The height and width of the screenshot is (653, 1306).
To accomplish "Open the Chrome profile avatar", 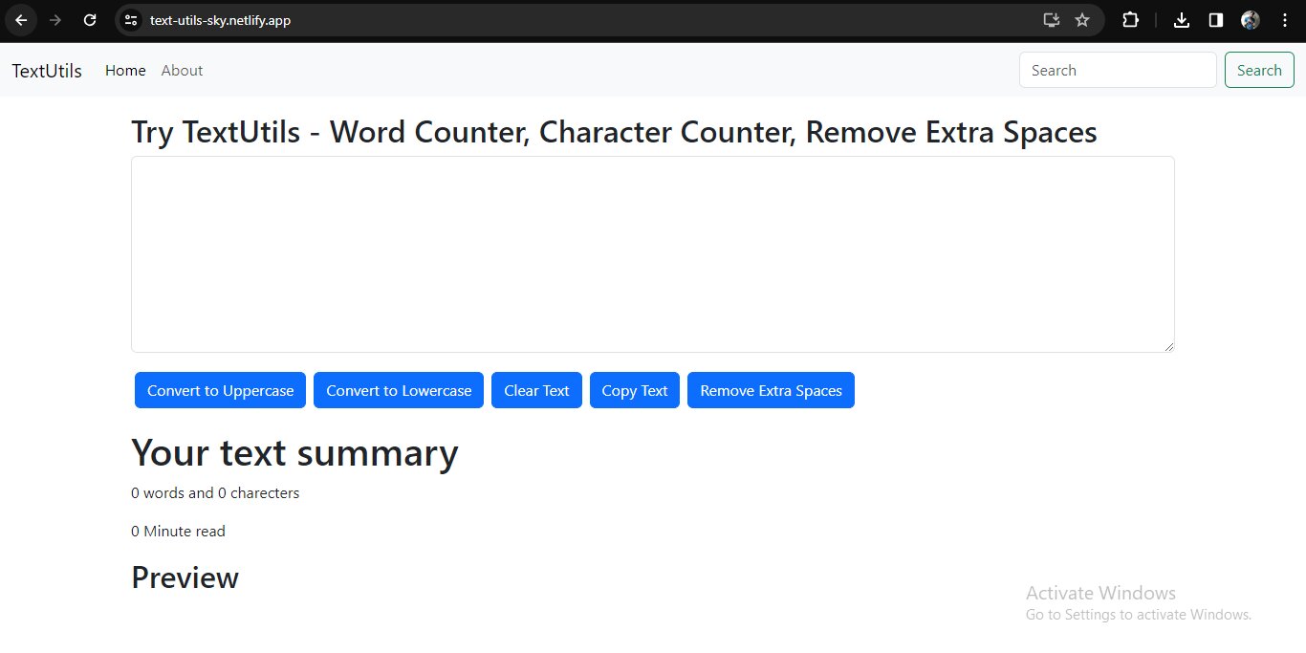I will click(x=1250, y=20).
